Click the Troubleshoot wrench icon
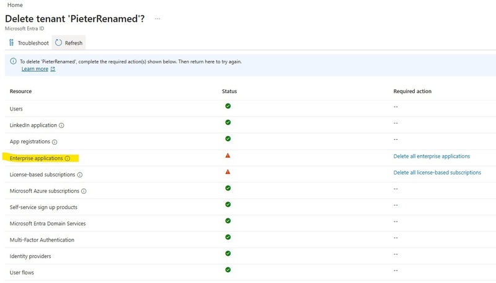Screen dimensions: 496x283 11,43
